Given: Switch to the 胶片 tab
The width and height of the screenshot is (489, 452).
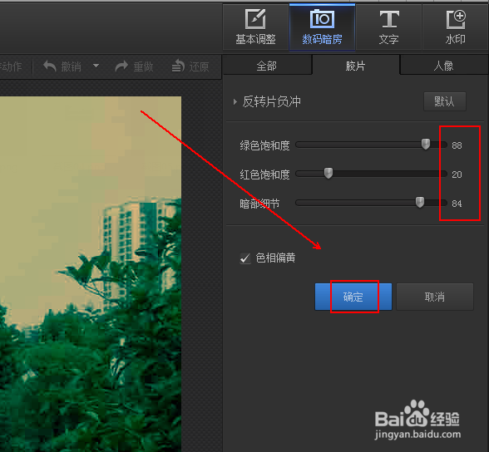Looking at the screenshot, I should click(356, 66).
